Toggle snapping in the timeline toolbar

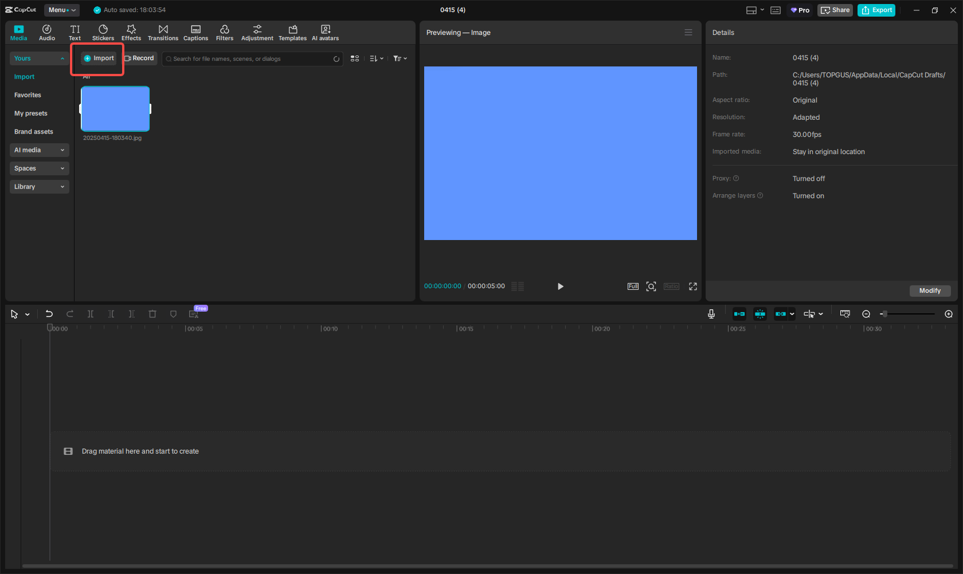tap(760, 314)
